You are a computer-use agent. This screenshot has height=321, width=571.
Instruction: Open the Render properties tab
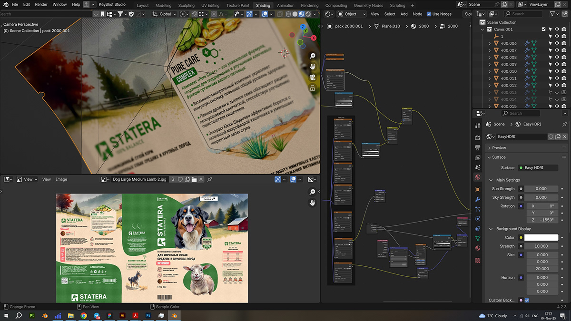tap(477, 137)
